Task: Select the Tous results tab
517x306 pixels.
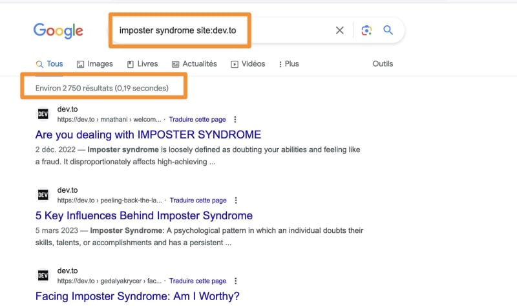Action: pyautogui.click(x=50, y=63)
